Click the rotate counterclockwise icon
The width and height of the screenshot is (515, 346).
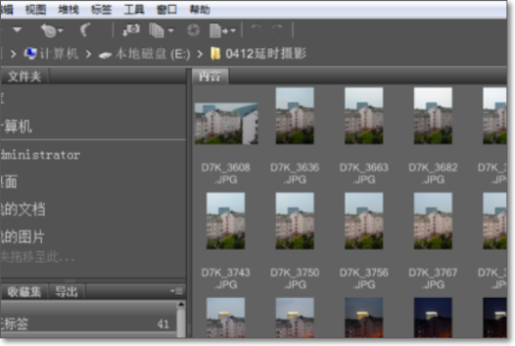pyautogui.click(x=256, y=31)
